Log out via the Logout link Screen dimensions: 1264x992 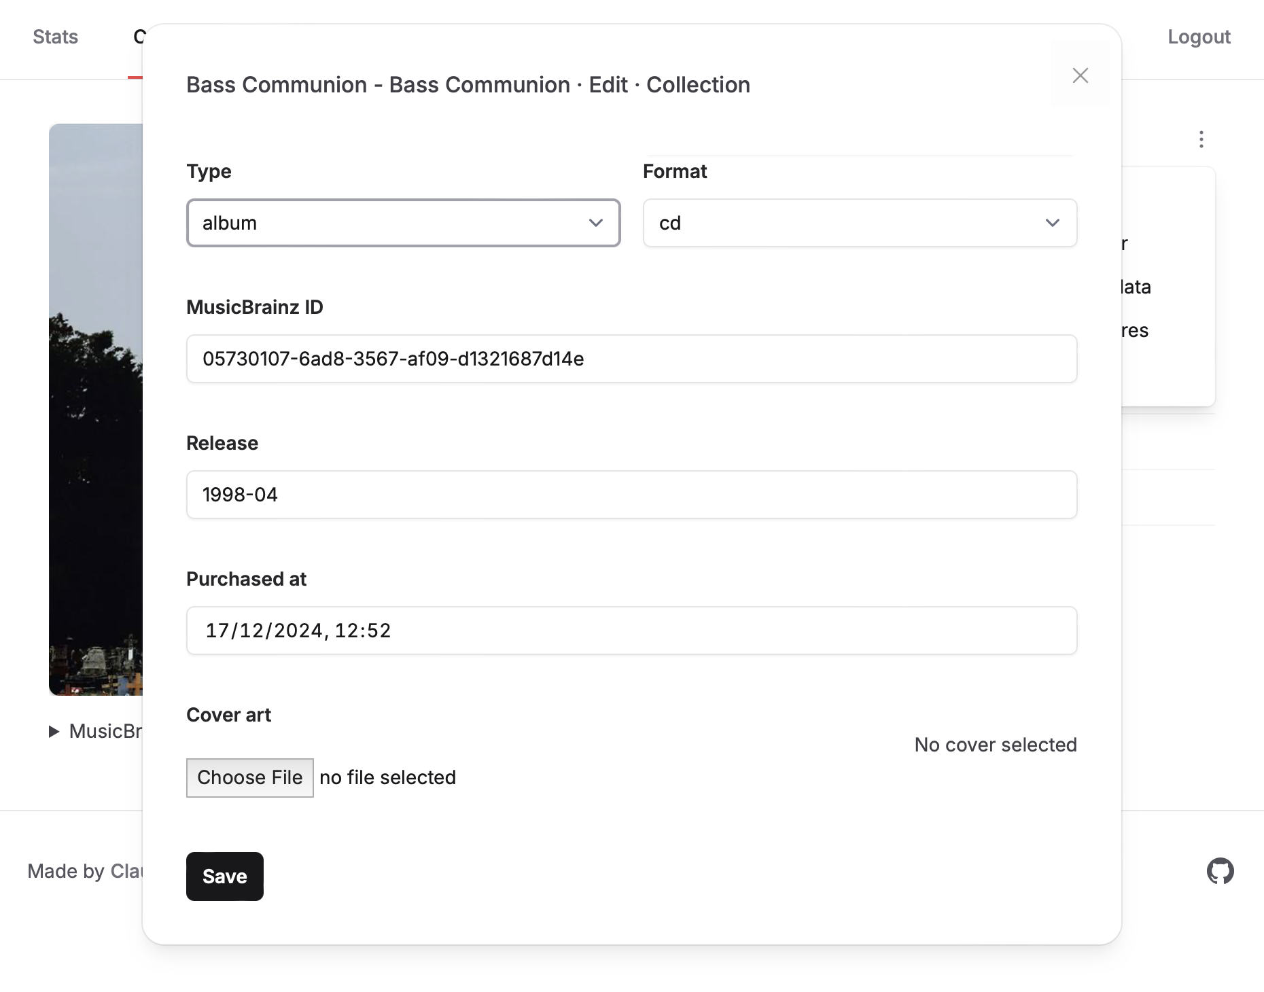pos(1199,37)
